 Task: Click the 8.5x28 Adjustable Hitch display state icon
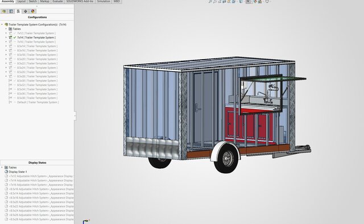[x=6, y=219]
